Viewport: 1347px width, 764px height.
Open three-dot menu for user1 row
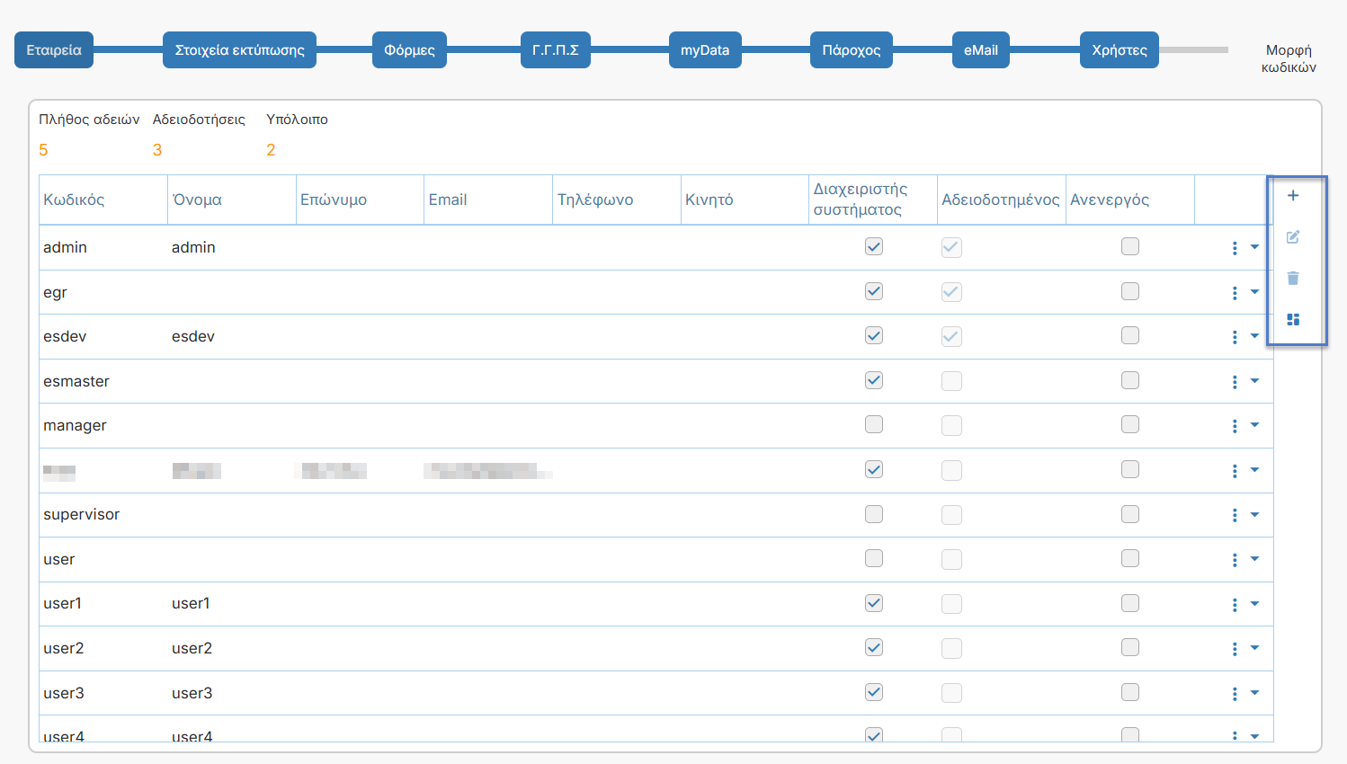tap(1235, 604)
